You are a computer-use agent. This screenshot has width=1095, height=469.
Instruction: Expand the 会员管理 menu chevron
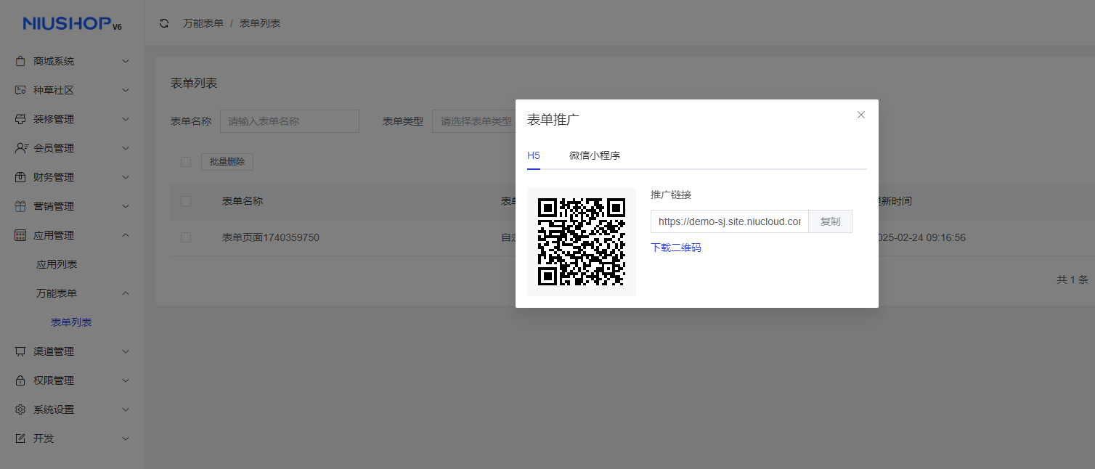click(126, 148)
